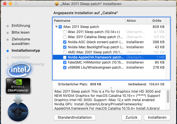This screenshot has height=124, width=177.
Task: Enable AMD iMac 2001 Sleep patch checkbox
Action: tap(65, 52)
